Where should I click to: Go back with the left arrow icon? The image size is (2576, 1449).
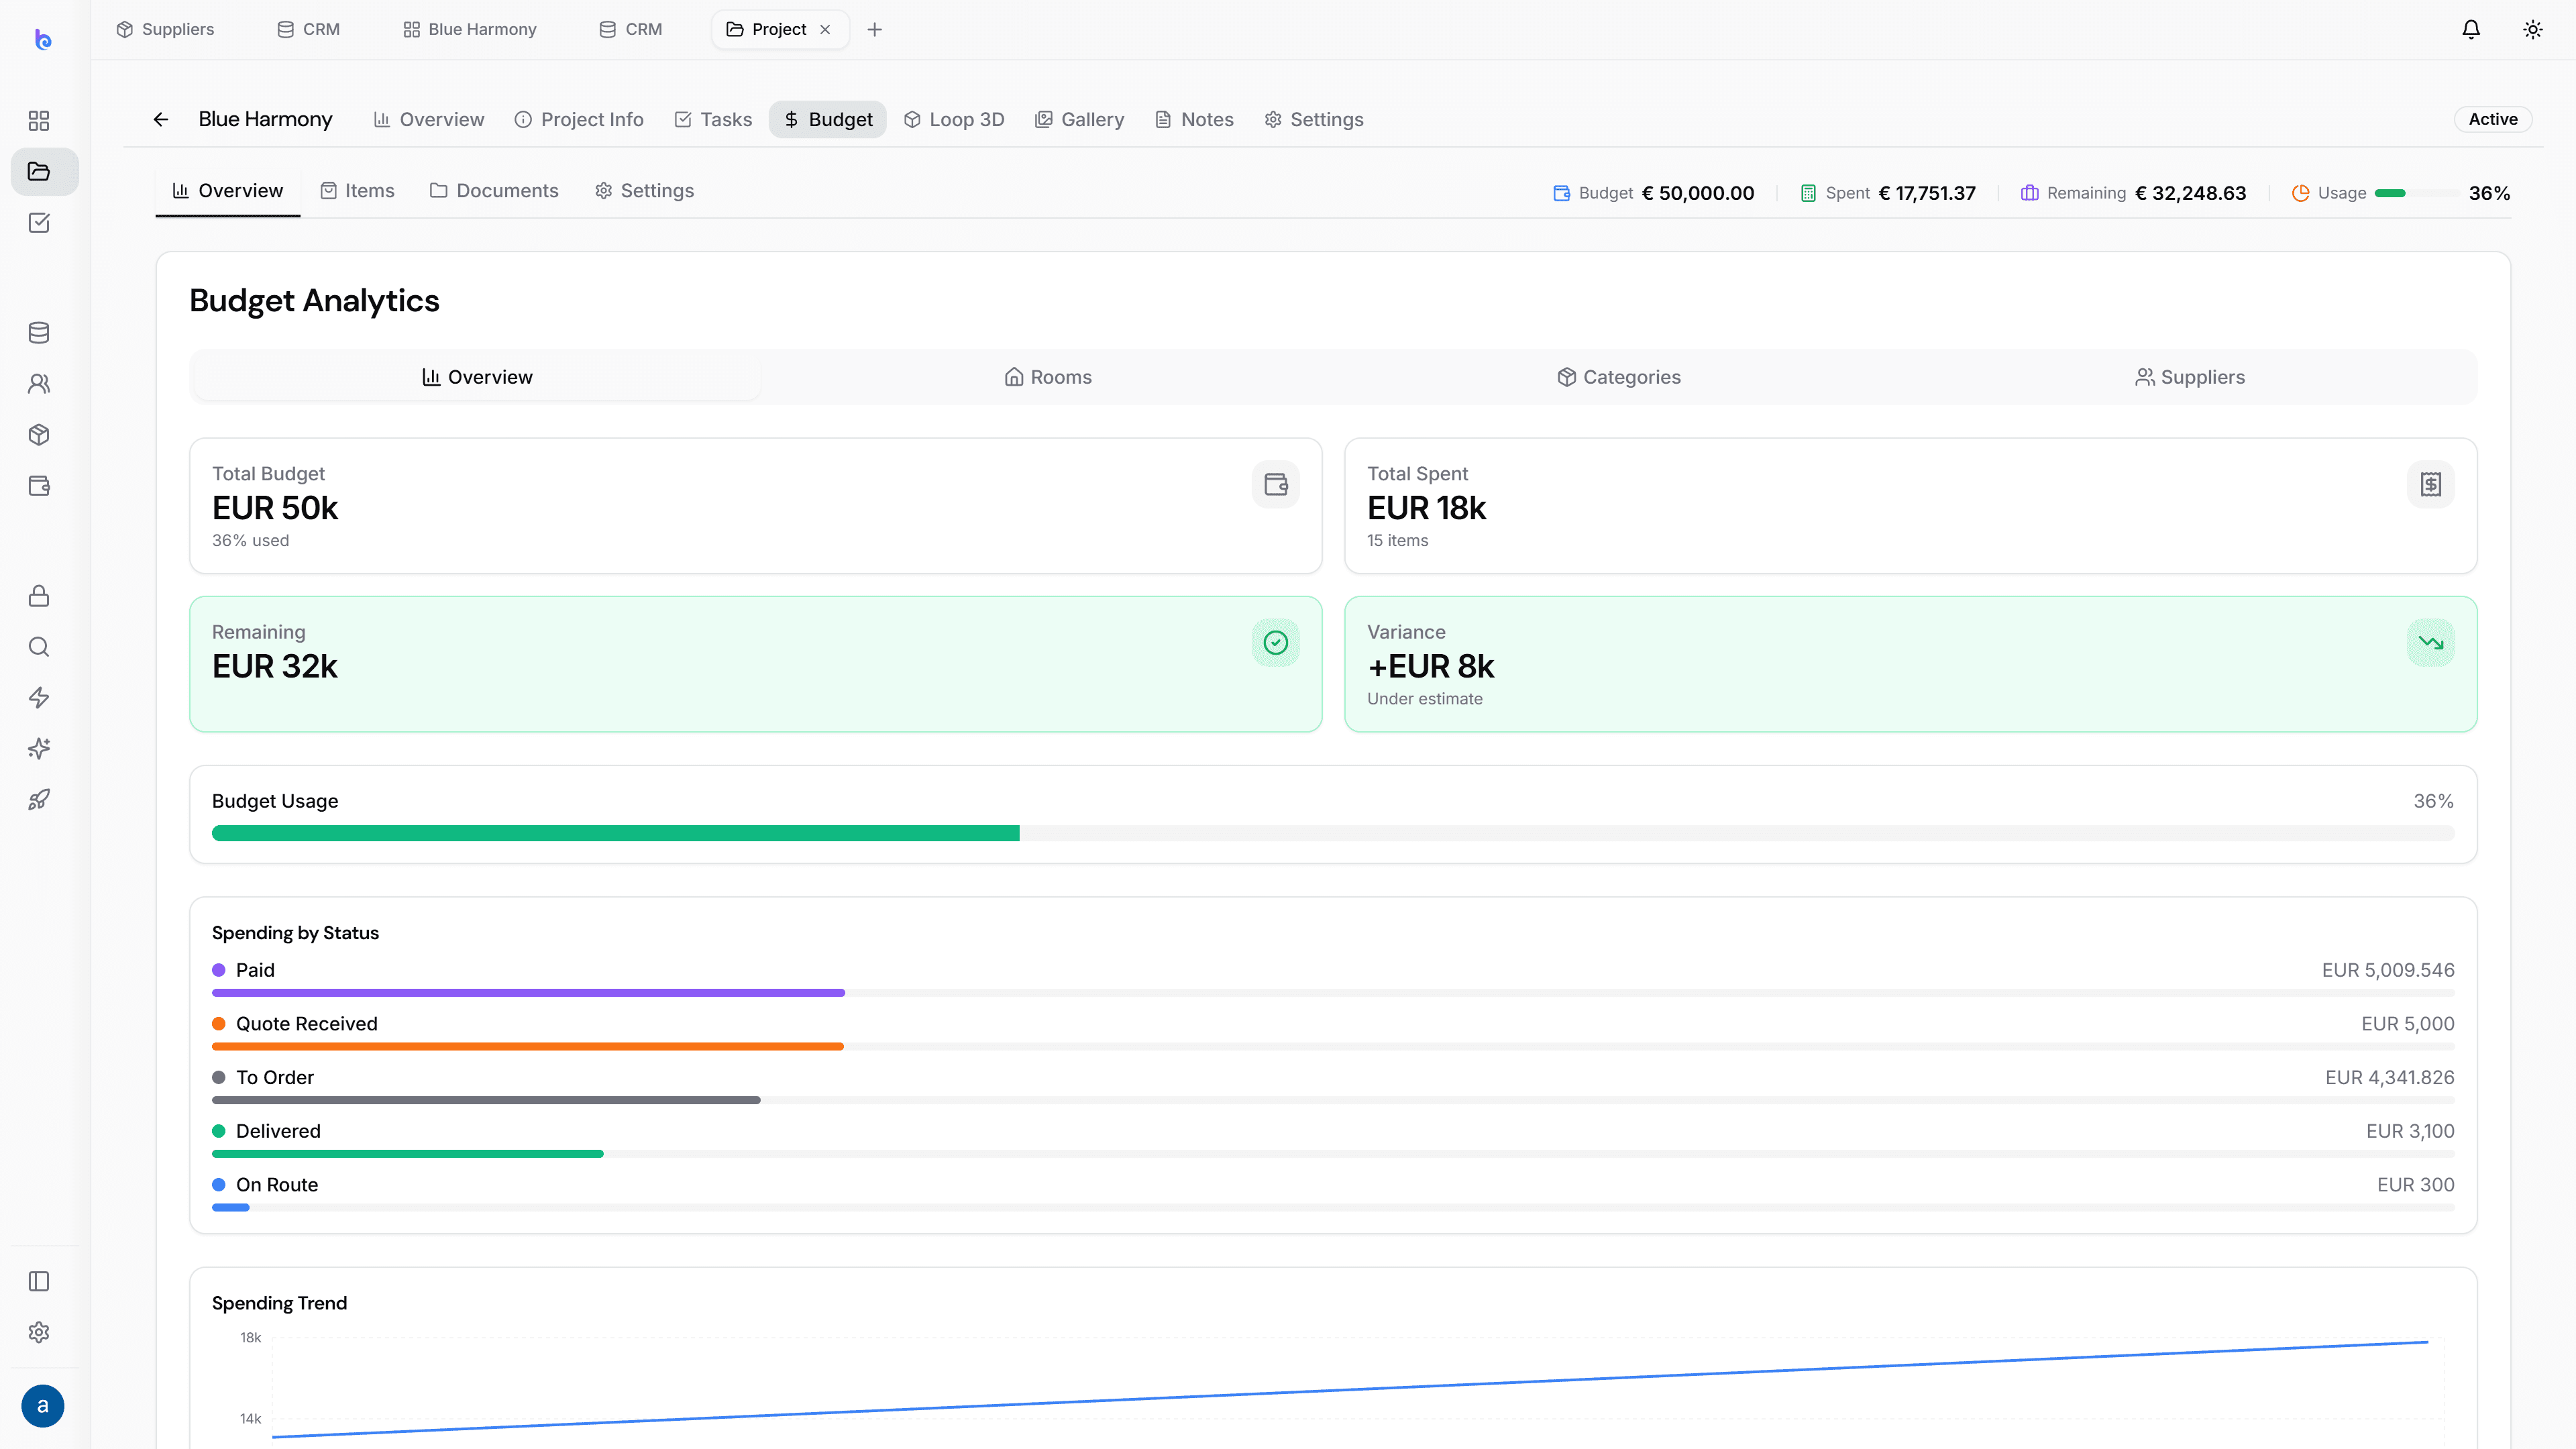click(161, 120)
